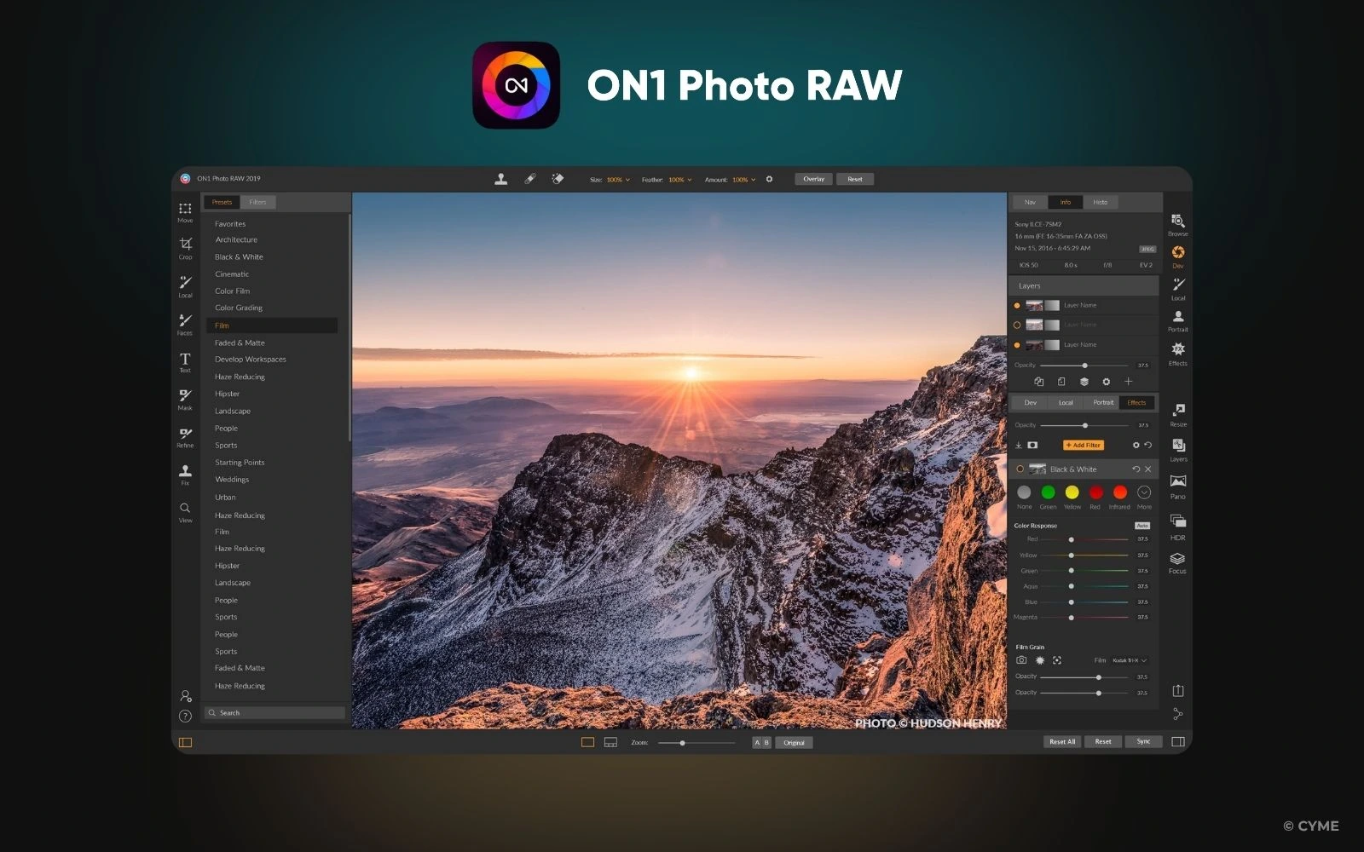Click the Reset All button
The image size is (1364, 852).
pos(1061,741)
